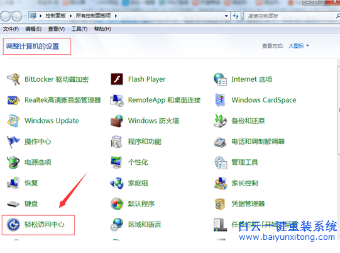This screenshot has width=340, height=253.
Task: Click 电源选项 text label
Action: pos(38,162)
